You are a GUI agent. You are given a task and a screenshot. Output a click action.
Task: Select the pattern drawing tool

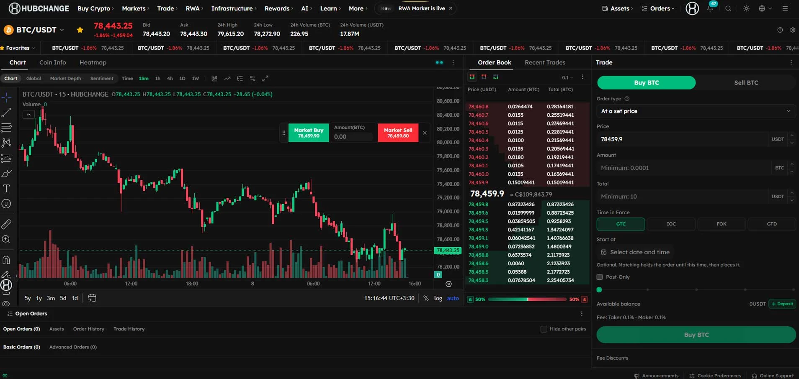click(x=6, y=143)
